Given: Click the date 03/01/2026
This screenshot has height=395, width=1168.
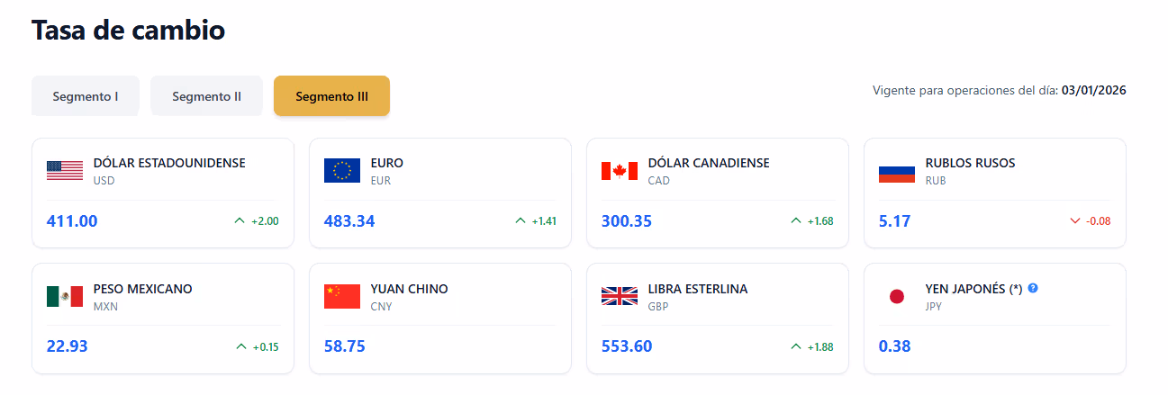Looking at the screenshot, I should pos(1094,90).
